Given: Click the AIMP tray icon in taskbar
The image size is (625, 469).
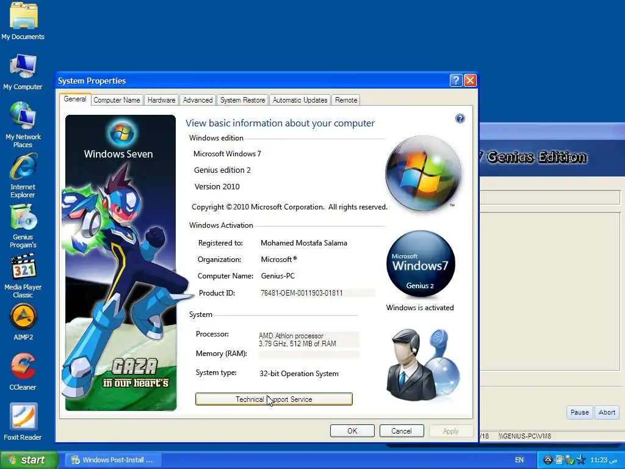Looking at the screenshot, I should 548,460.
